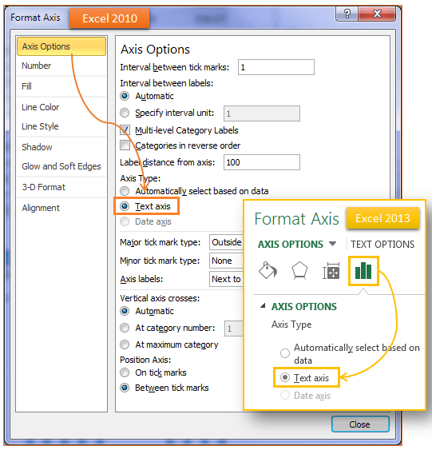432x450 pixels.
Task: Expand the AXIS OPTIONS dropdown arrow in 2013 pane
Action: [x=332, y=244]
